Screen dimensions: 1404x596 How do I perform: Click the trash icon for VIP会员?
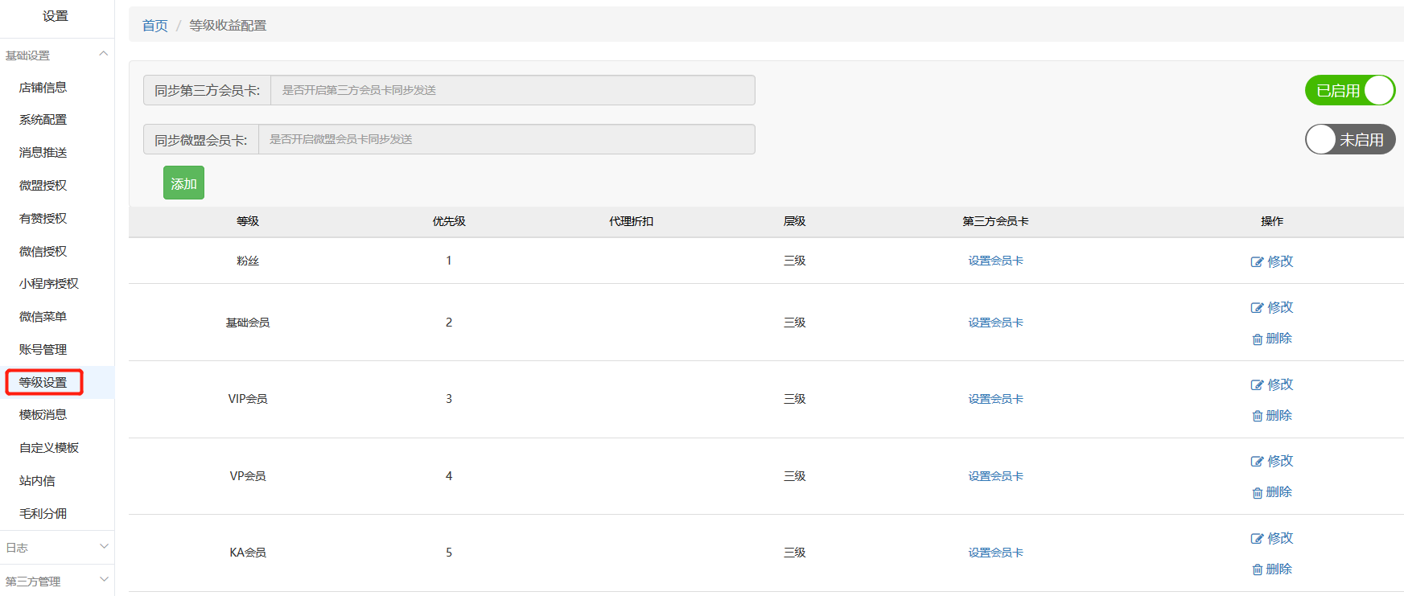1257,416
